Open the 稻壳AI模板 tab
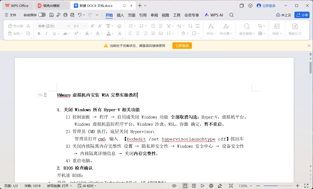This screenshot has height=189, width=313. (x=52, y=5)
